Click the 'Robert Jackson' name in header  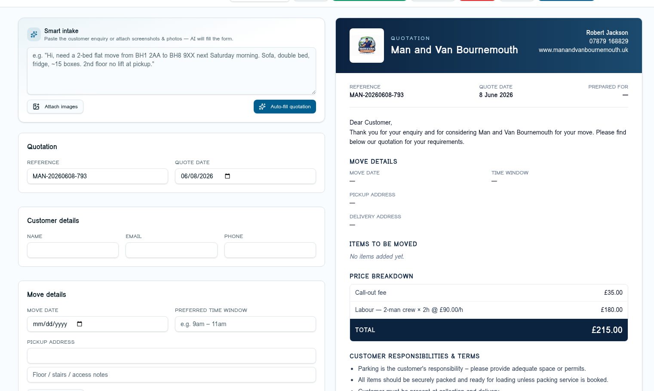pyautogui.click(x=607, y=33)
